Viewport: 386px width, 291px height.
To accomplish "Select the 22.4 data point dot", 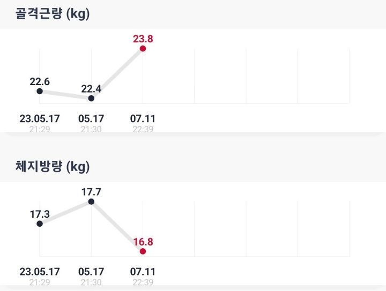I will (x=91, y=98).
